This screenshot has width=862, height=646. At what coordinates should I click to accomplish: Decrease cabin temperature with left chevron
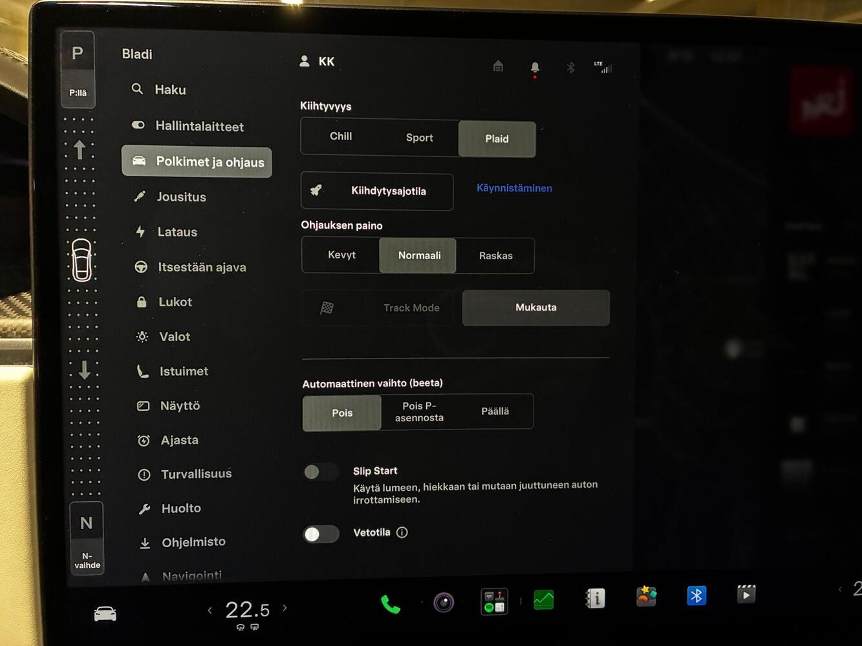click(210, 610)
